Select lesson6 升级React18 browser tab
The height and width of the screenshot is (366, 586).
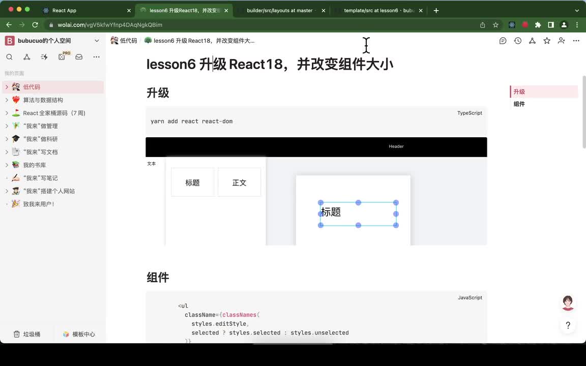184,11
